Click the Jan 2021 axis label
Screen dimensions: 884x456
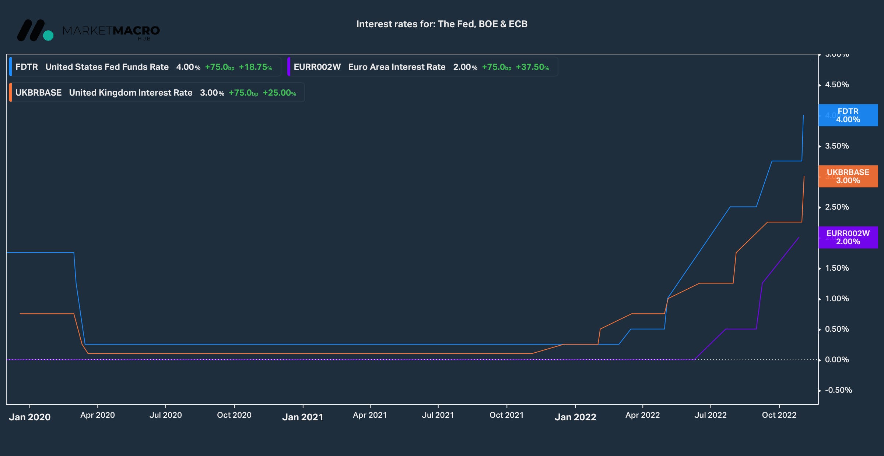[x=302, y=417]
